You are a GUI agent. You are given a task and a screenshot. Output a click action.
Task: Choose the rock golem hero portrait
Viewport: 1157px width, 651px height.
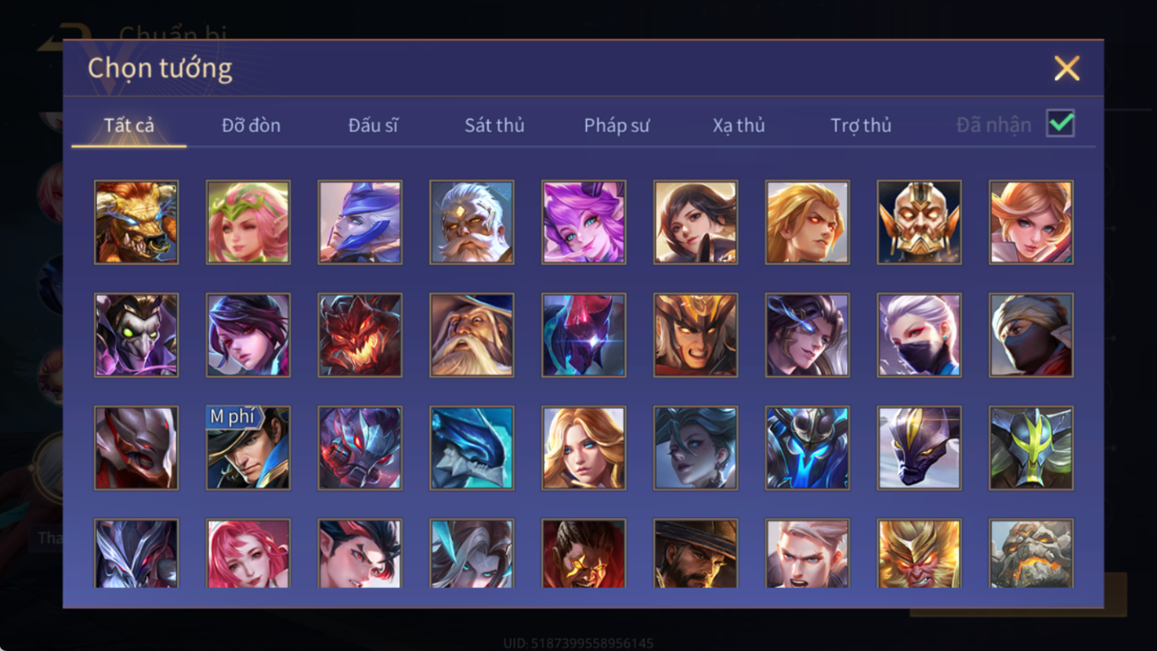(1032, 554)
